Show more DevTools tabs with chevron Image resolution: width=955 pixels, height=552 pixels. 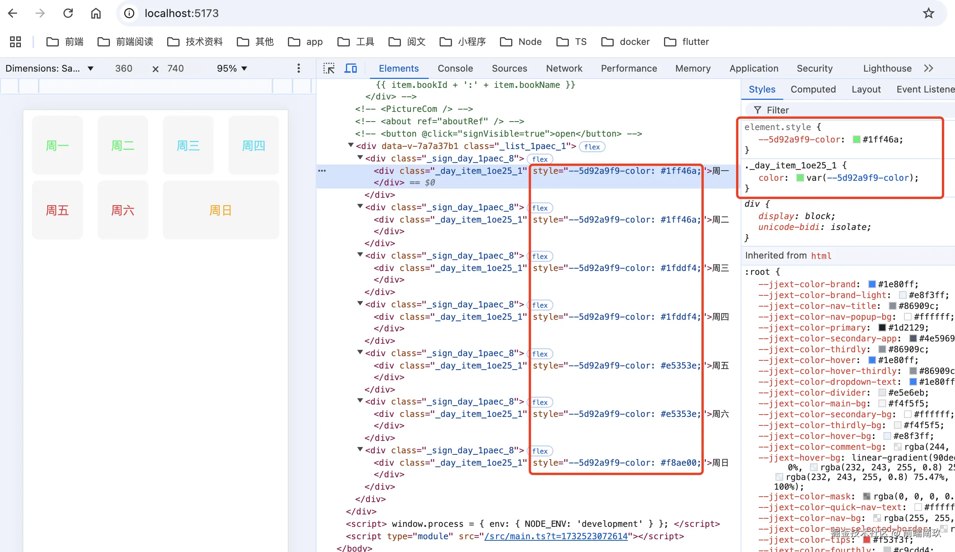[x=928, y=69]
